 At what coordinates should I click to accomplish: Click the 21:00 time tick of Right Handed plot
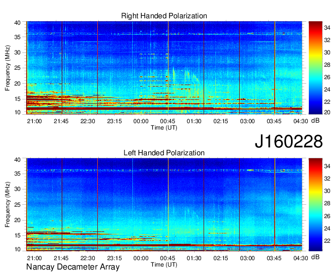[34, 121]
